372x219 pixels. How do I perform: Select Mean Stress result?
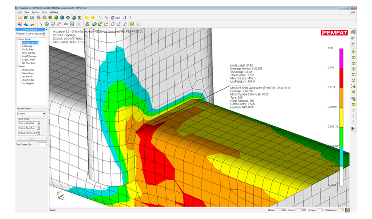tap(28, 73)
